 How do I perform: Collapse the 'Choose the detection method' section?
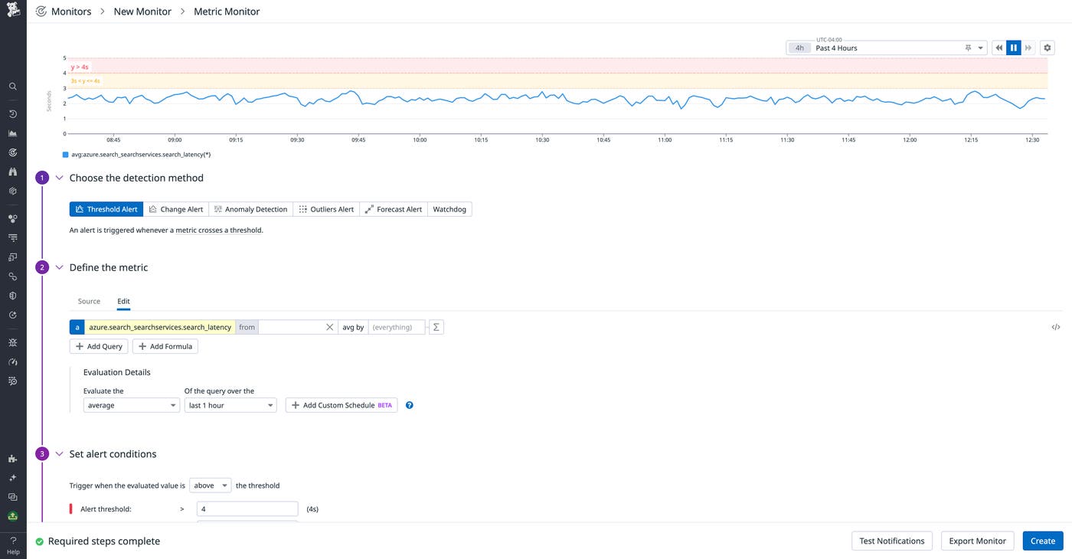click(x=60, y=177)
